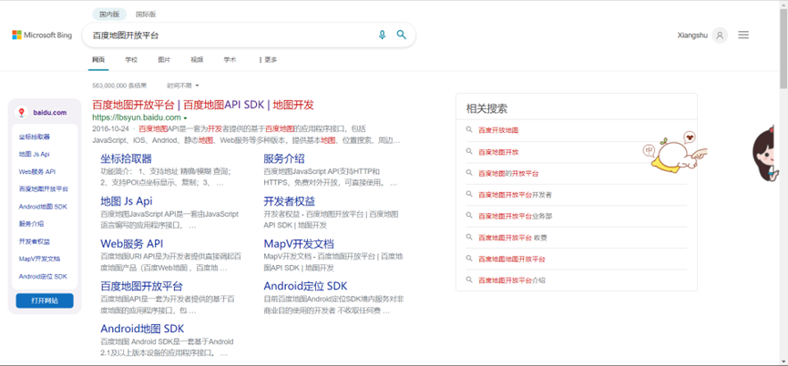
Task: Open the Android地图 SDK sitelink heading
Action: (x=142, y=329)
